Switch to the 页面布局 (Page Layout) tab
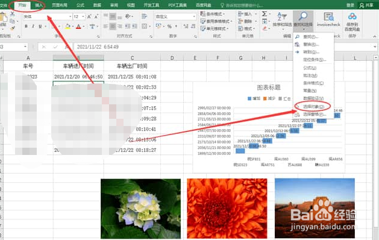379x240 pixels. pyautogui.click(x=60, y=5)
